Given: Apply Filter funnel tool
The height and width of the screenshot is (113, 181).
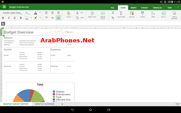Looking at the screenshot, I should 143,13.
